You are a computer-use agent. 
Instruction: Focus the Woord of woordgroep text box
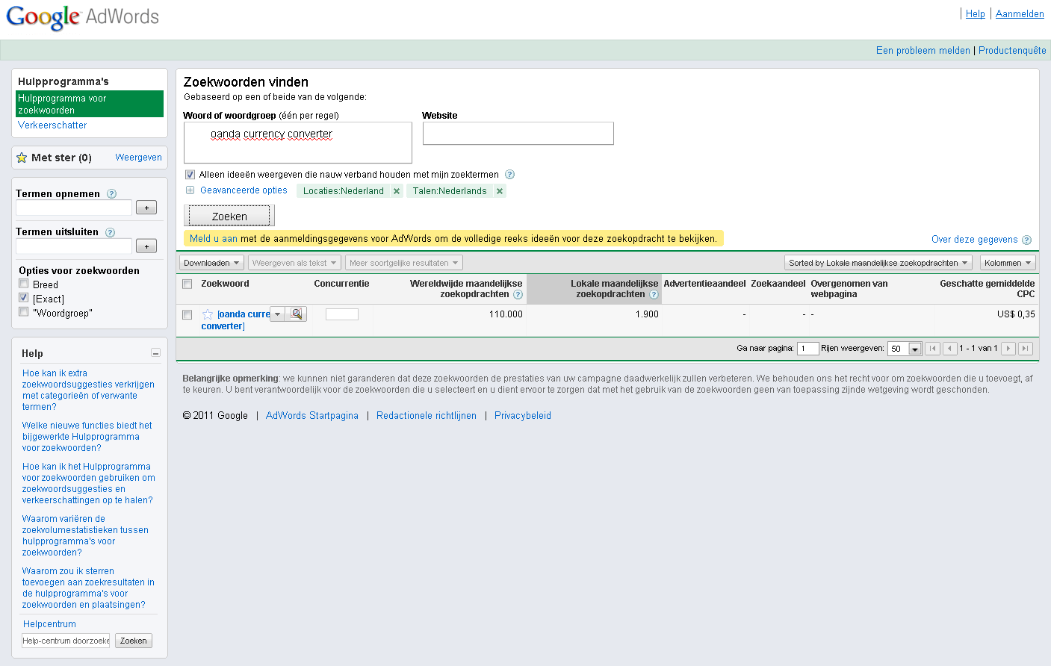(x=298, y=143)
